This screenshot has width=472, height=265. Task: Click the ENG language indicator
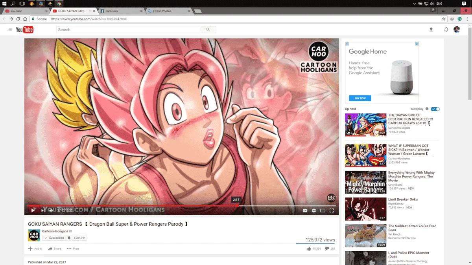click(x=440, y=4)
